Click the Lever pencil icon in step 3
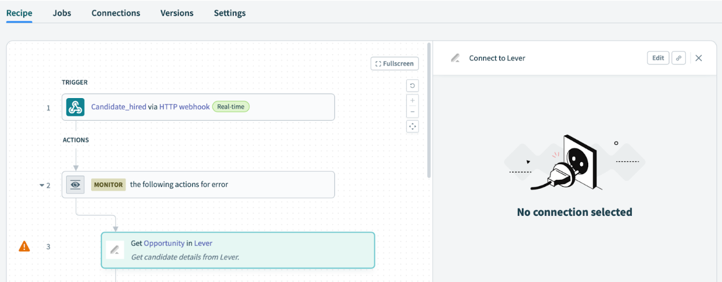Viewport: 722px width, 282px height. [115, 250]
